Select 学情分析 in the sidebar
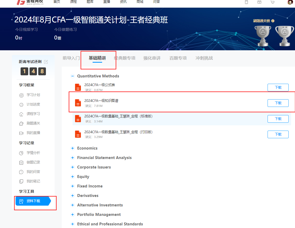Viewport: 295px width, 228px height. click(33, 153)
